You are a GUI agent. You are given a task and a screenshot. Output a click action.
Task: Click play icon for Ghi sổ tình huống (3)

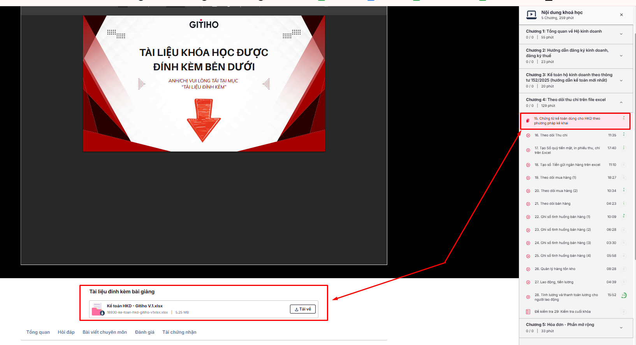(528, 243)
